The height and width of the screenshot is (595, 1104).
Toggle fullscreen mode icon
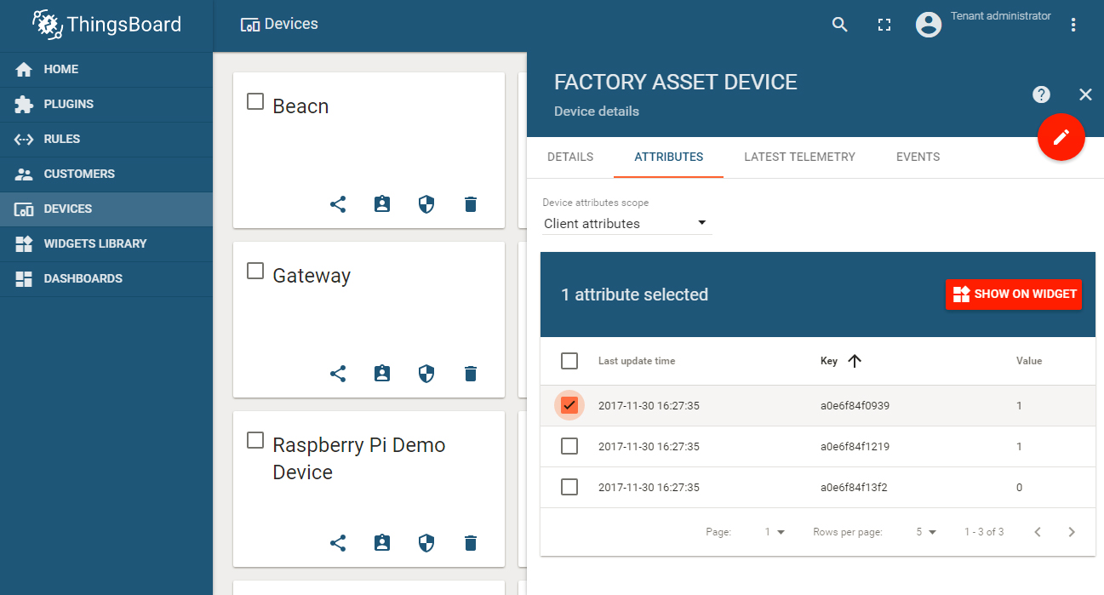point(884,25)
